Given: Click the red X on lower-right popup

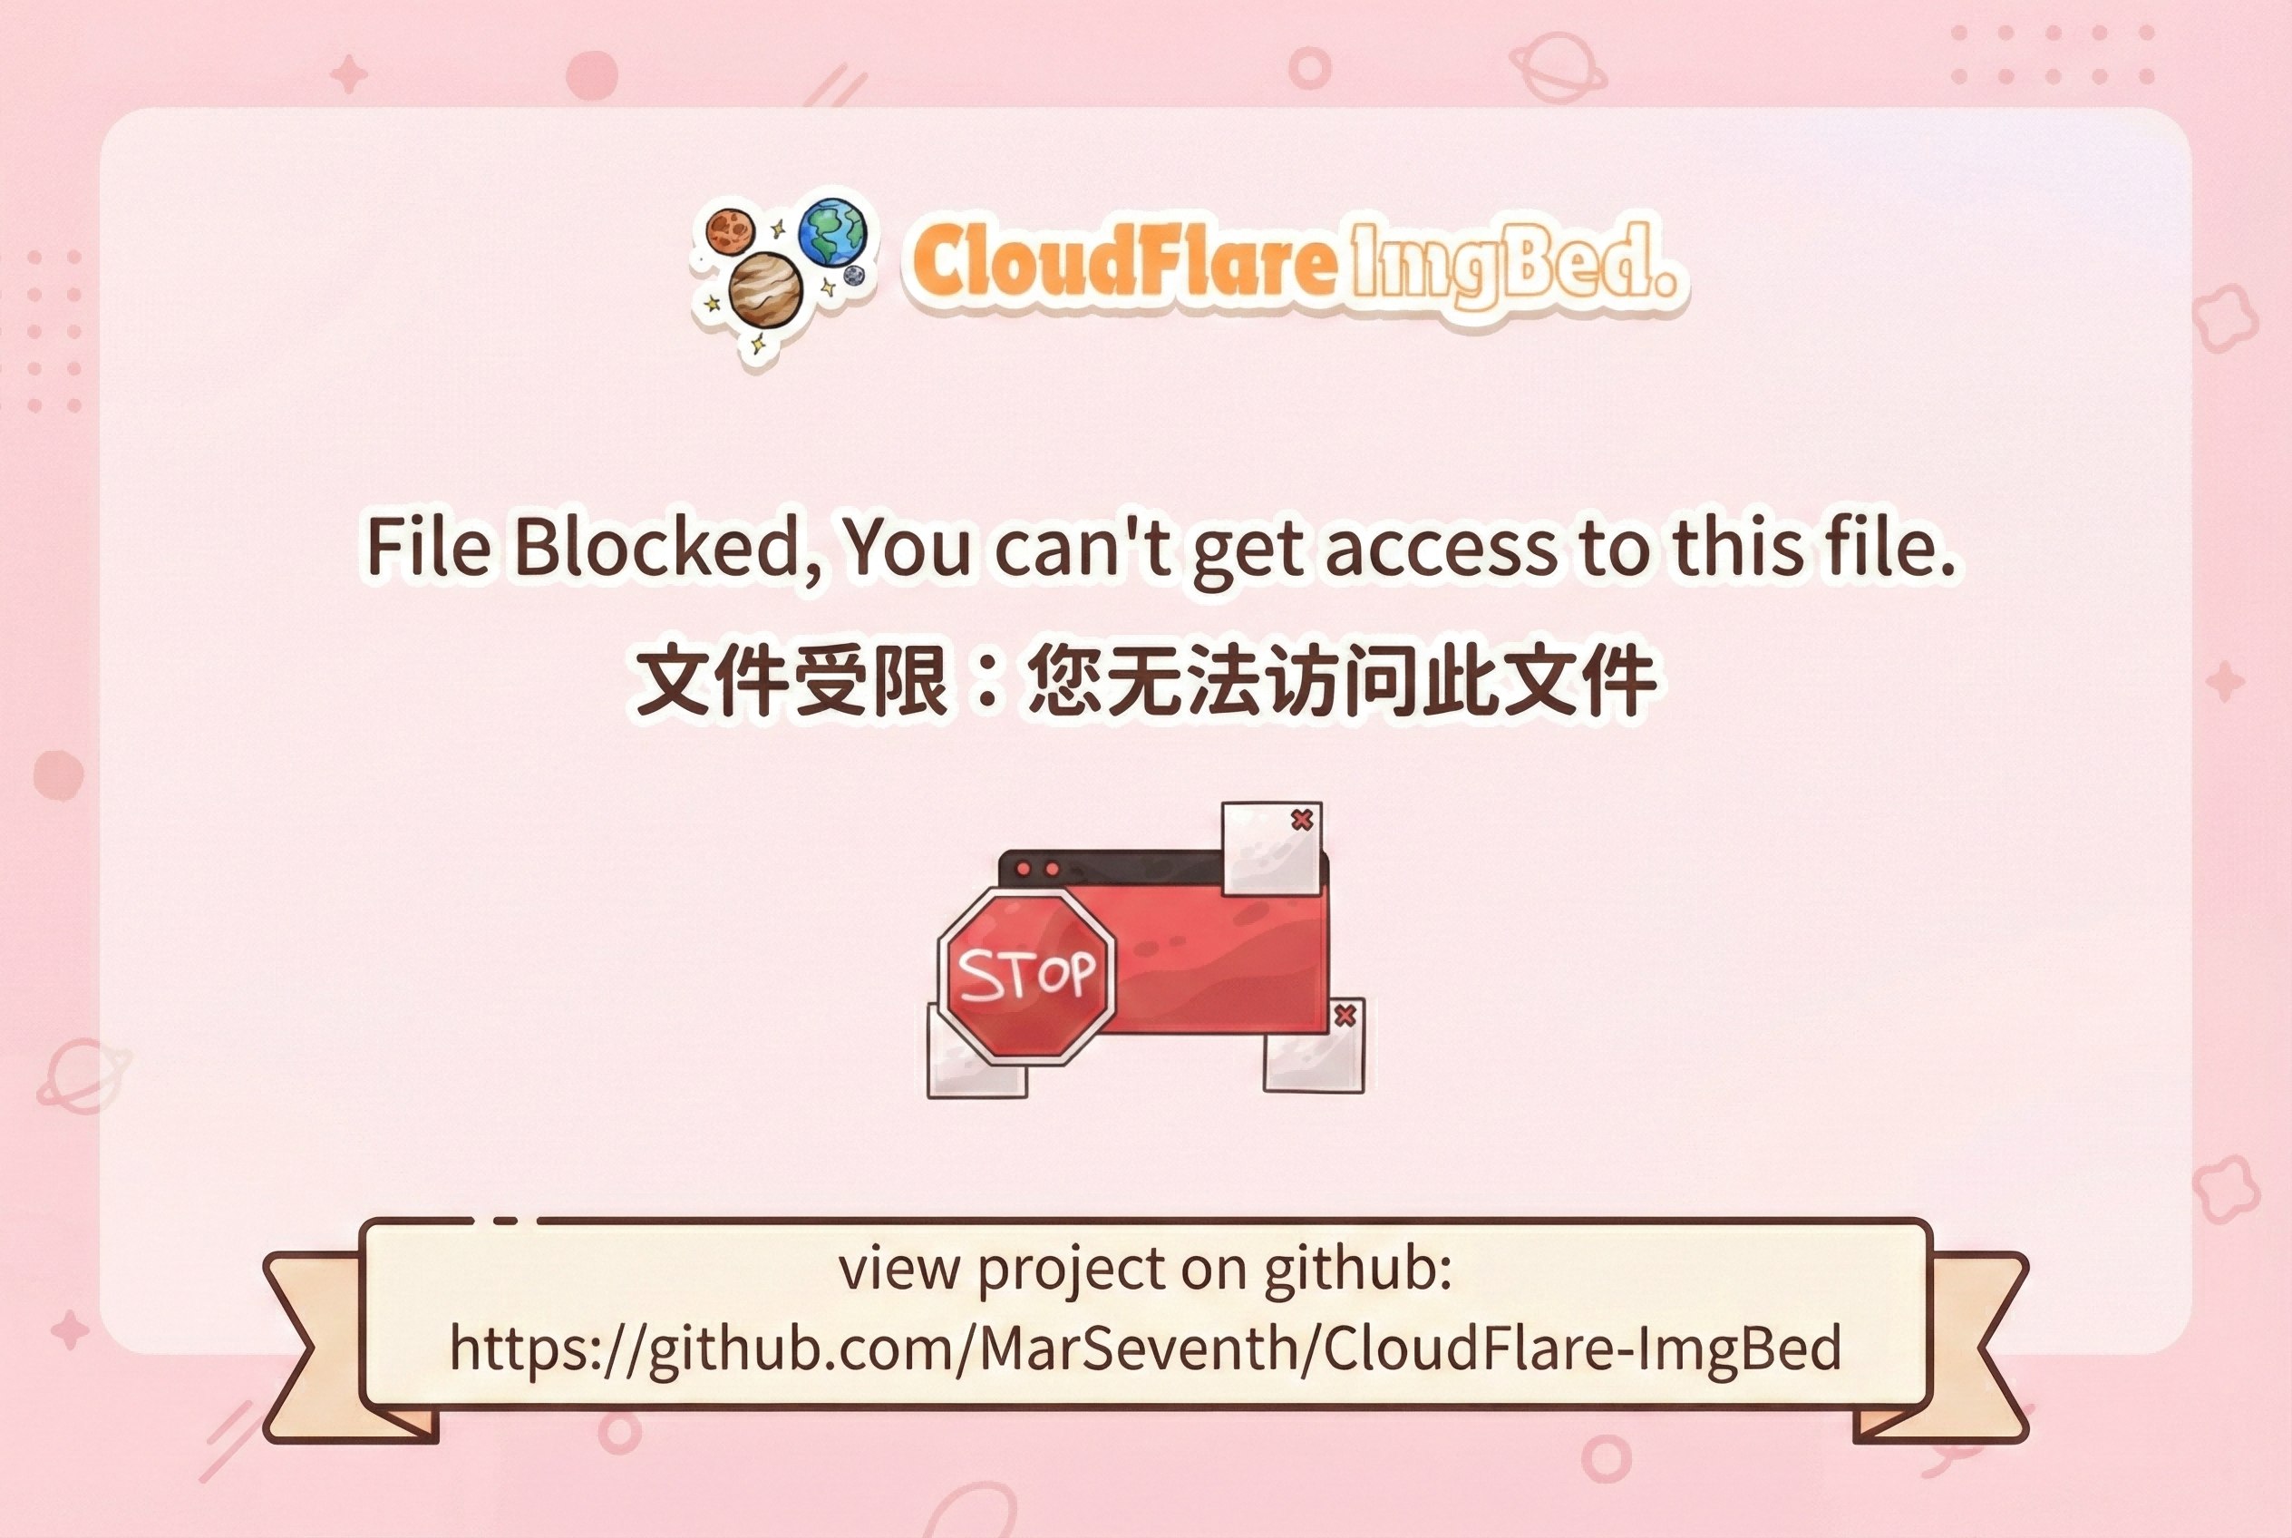Looking at the screenshot, I should coord(1345,1015).
